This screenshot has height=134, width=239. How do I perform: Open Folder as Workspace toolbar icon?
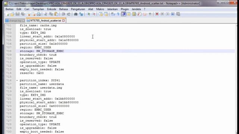tap(145, 14)
